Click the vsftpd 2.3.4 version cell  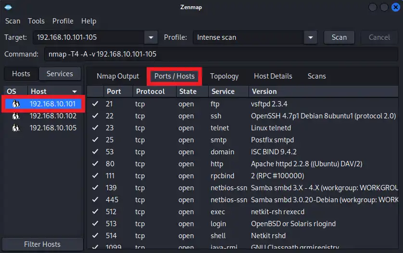click(269, 103)
